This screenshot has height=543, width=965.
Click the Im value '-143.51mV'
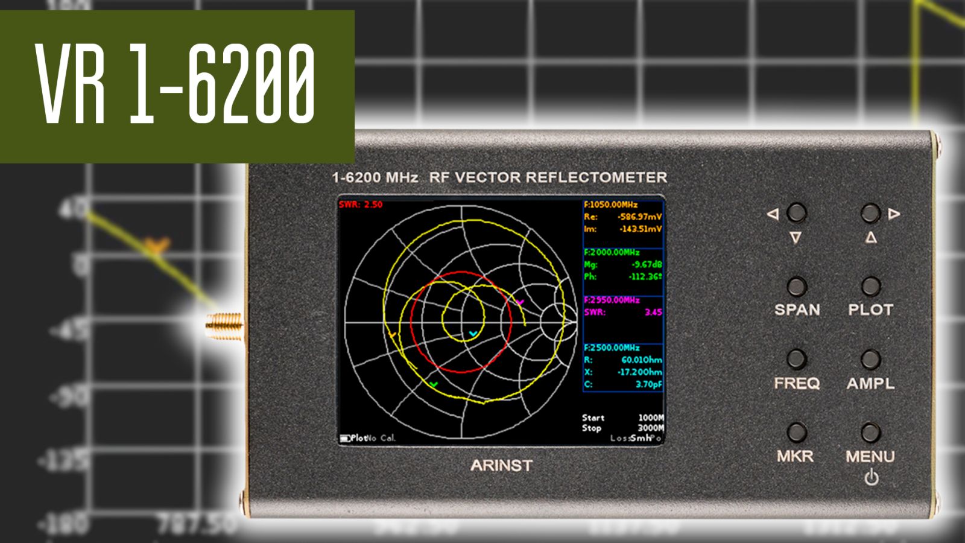pos(641,229)
